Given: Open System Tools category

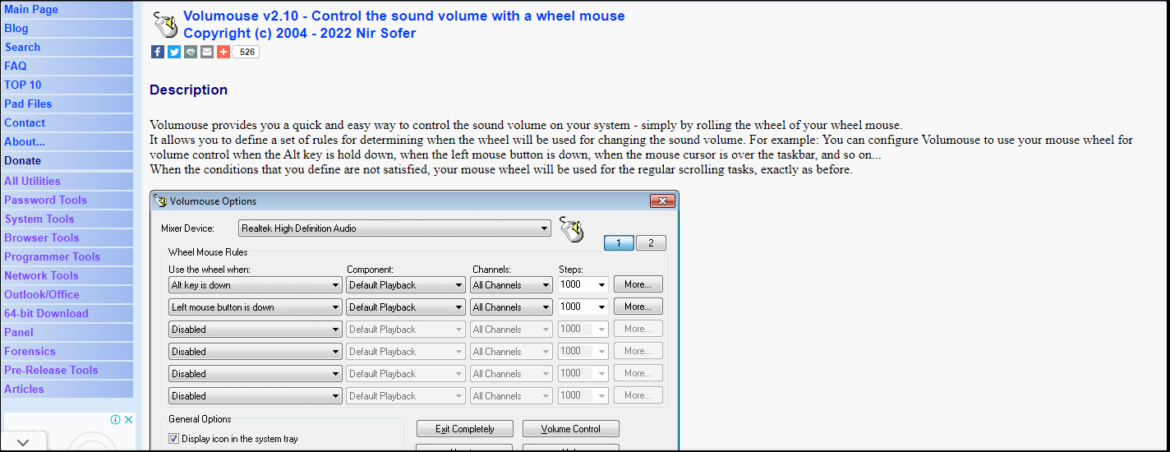Looking at the screenshot, I should coord(39,219).
